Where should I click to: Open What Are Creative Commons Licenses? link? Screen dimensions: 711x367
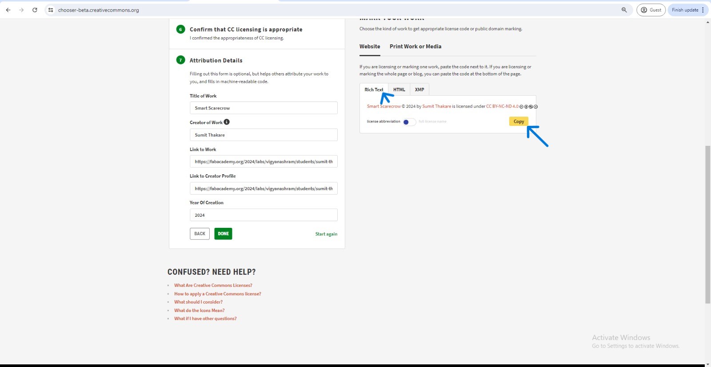click(x=213, y=285)
